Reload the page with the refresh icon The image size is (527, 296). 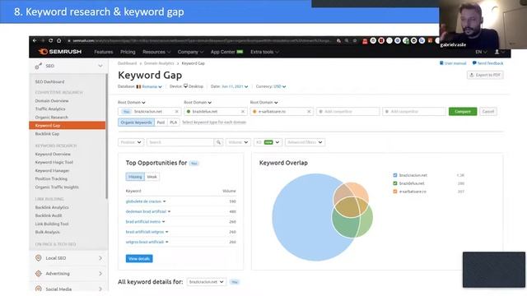pyautogui.click(x=51, y=40)
